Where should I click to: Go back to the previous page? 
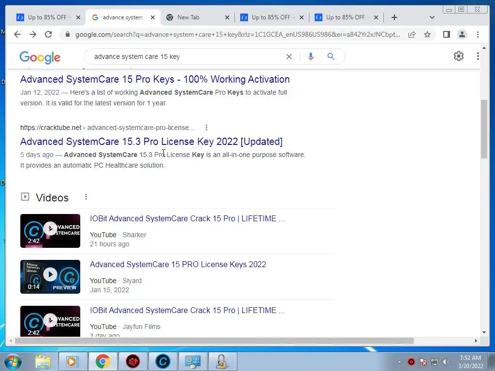[x=17, y=34]
